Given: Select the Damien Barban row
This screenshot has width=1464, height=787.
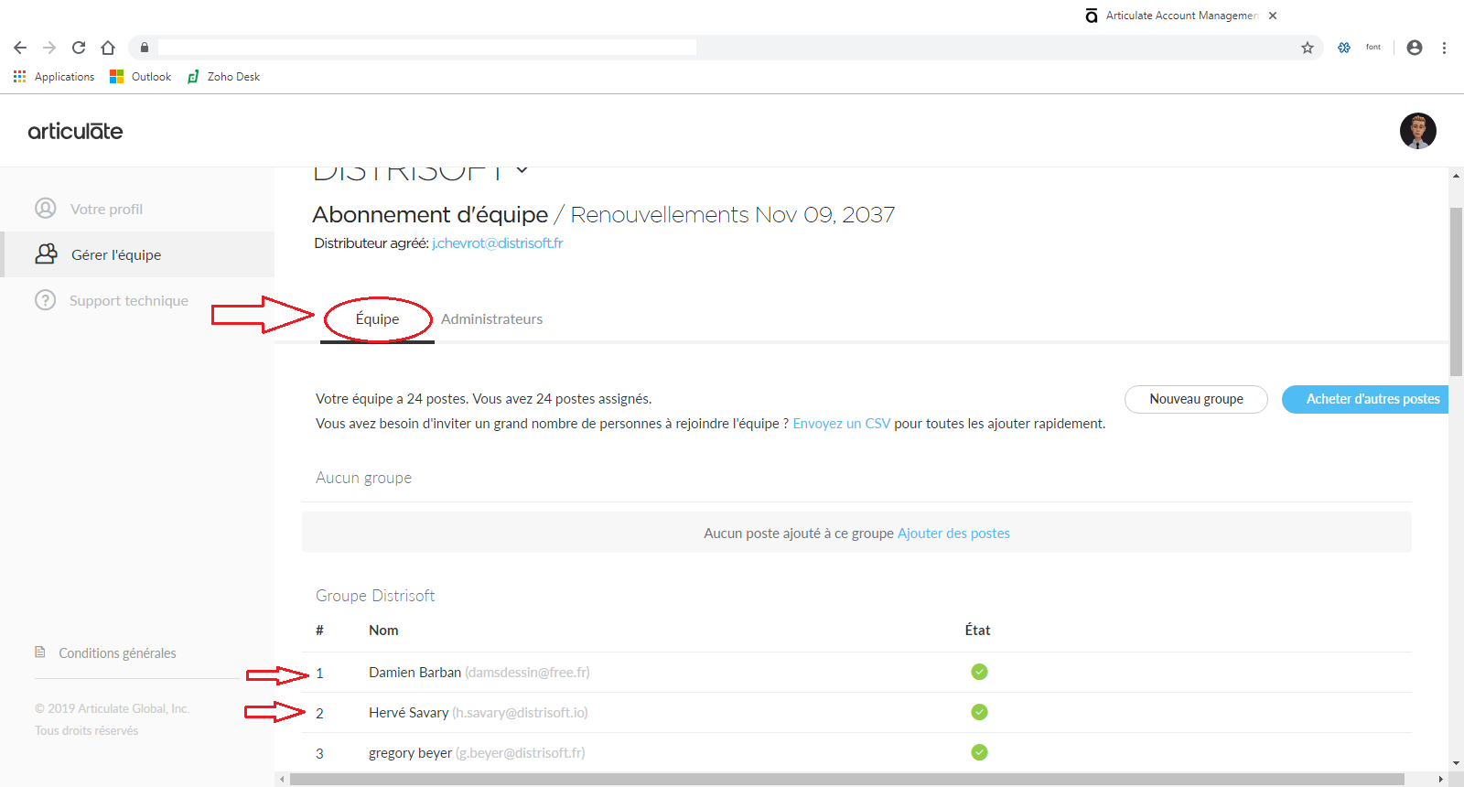Looking at the screenshot, I should [x=856, y=673].
